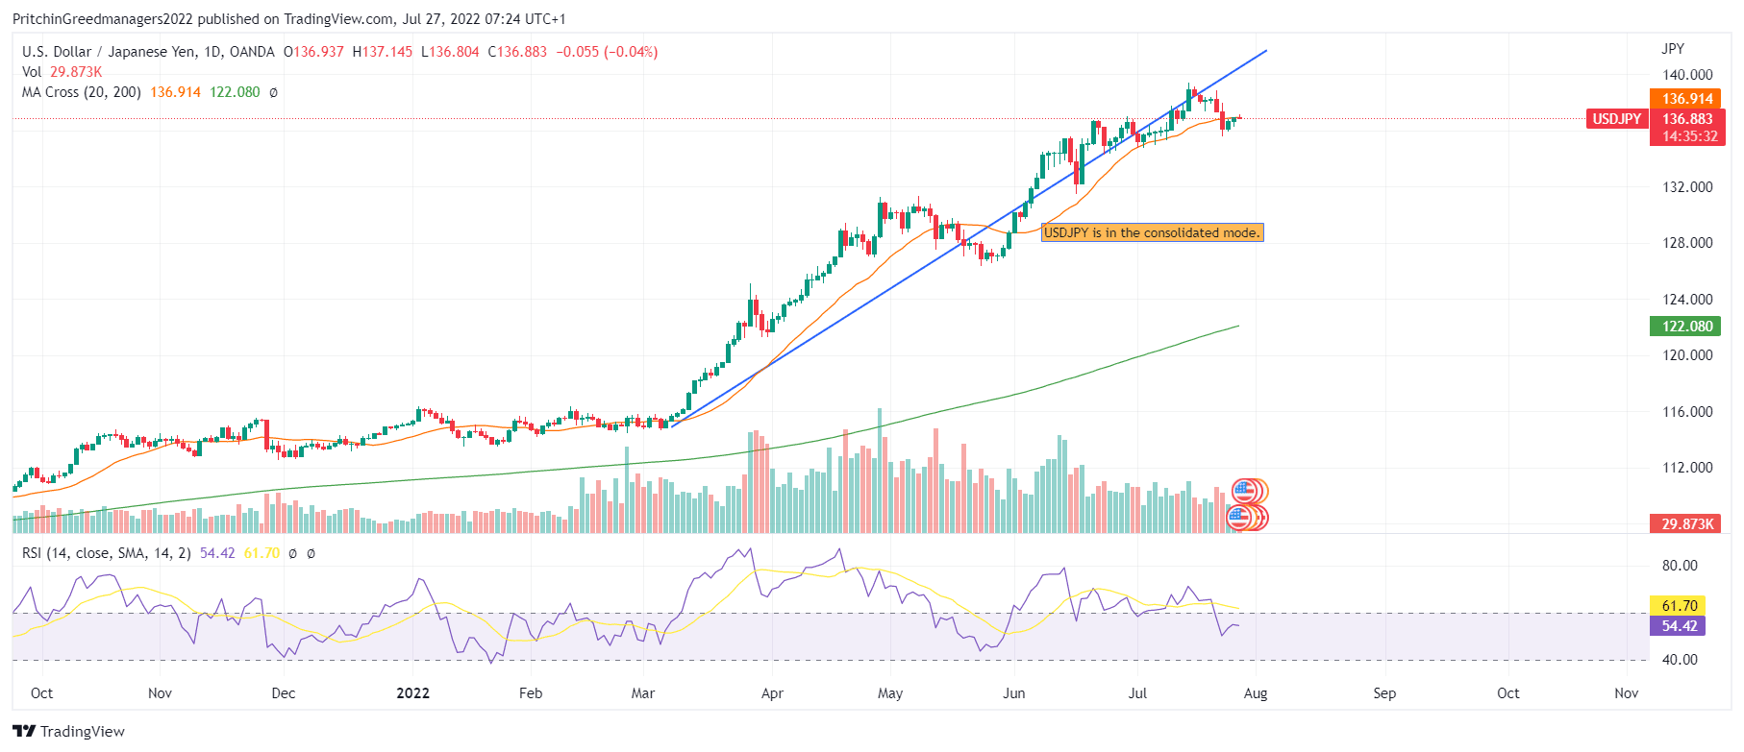This screenshot has width=1744, height=752.
Task: Click the Vol indicator label
Action: point(32,72)
